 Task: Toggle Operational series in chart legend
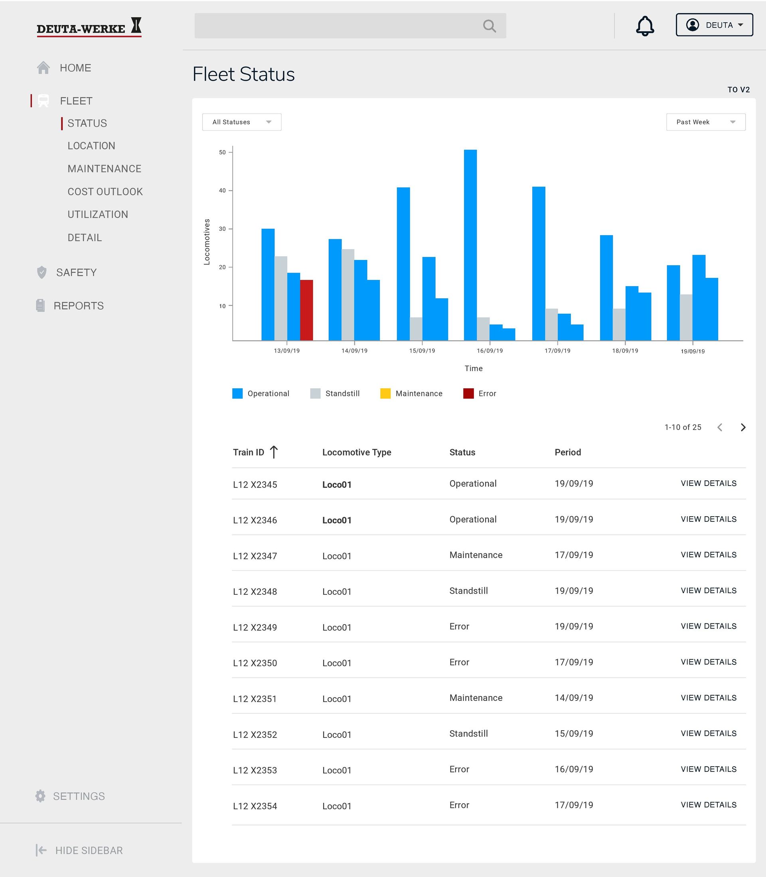(x=237, y=393)
